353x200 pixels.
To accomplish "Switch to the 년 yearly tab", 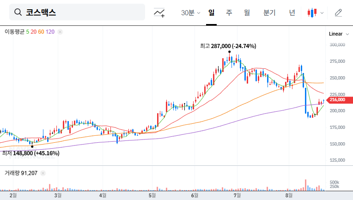I will tap(292, 12).
